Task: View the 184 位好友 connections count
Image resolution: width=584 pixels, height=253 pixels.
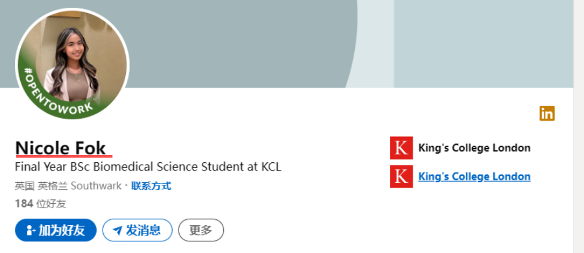Action: [x=41, y=204]
